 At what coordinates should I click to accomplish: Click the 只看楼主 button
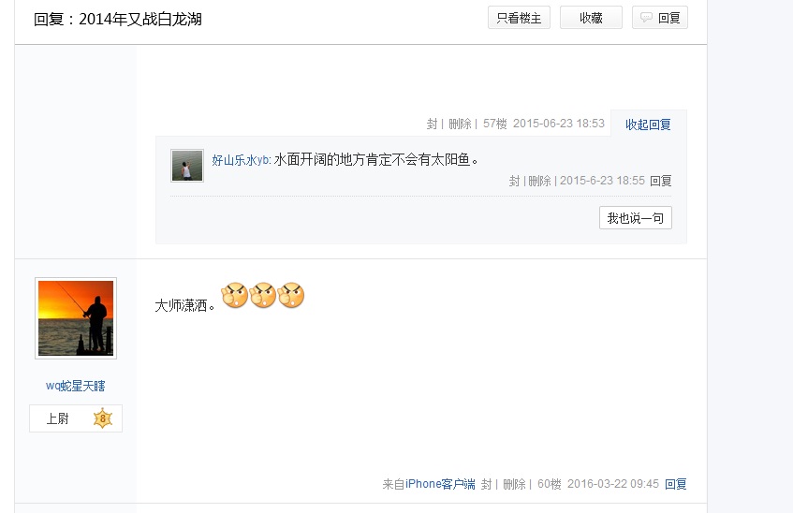pyautogui.click(x=519, y=18)
